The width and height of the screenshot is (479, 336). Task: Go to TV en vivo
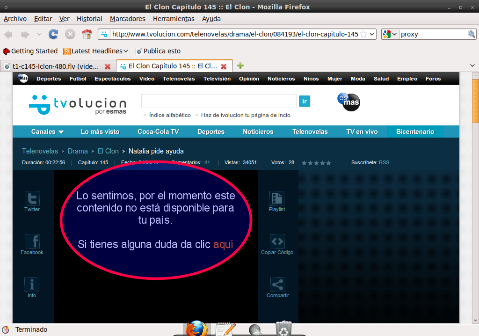tap(362, 131)
